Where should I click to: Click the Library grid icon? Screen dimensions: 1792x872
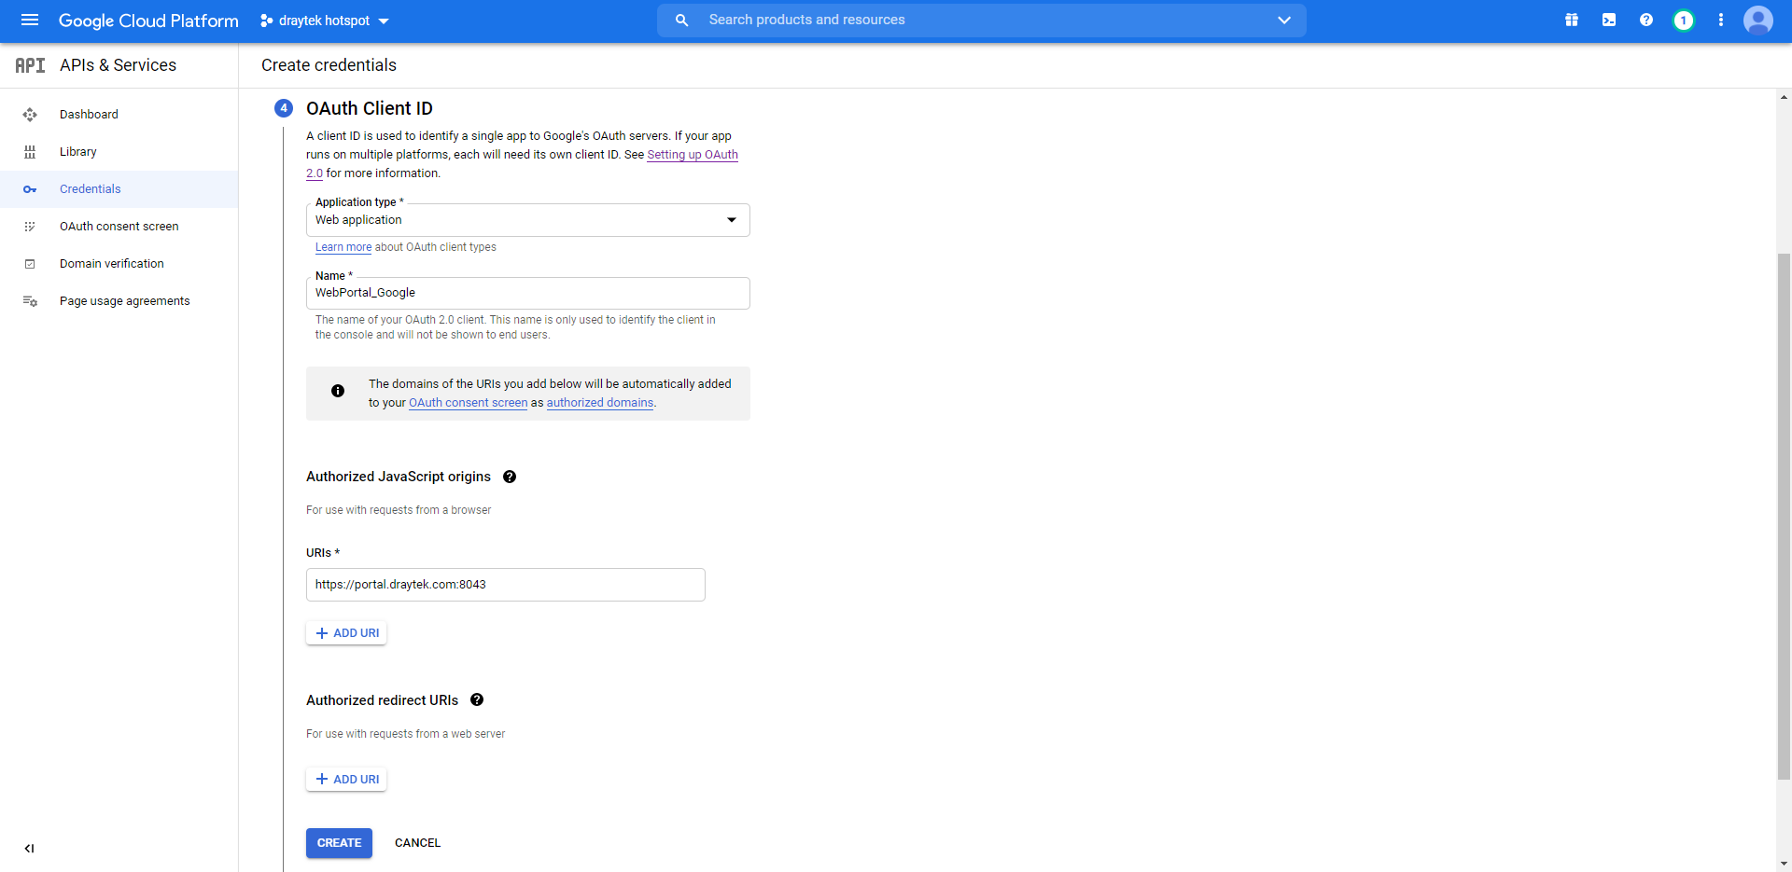point(30,152)
